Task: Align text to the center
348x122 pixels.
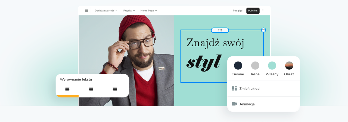Action: tap(91, 89)
